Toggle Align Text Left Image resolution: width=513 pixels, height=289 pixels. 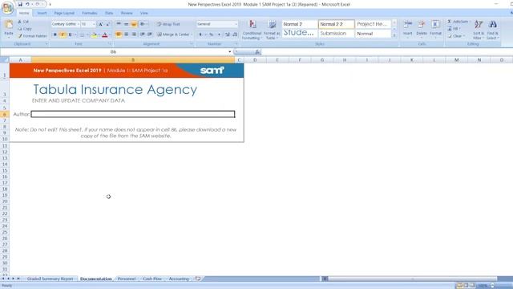[119, 35]
